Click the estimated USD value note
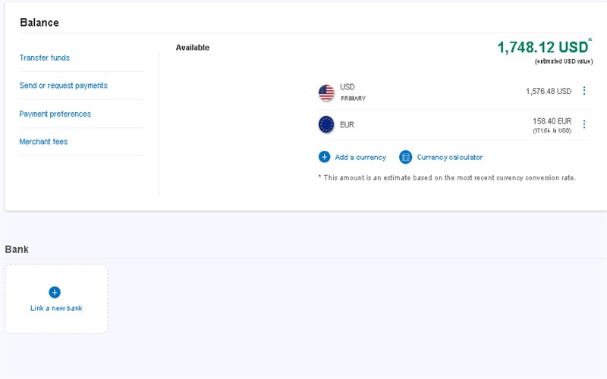Viewport: 607px width, 379px height. (564, 61)
